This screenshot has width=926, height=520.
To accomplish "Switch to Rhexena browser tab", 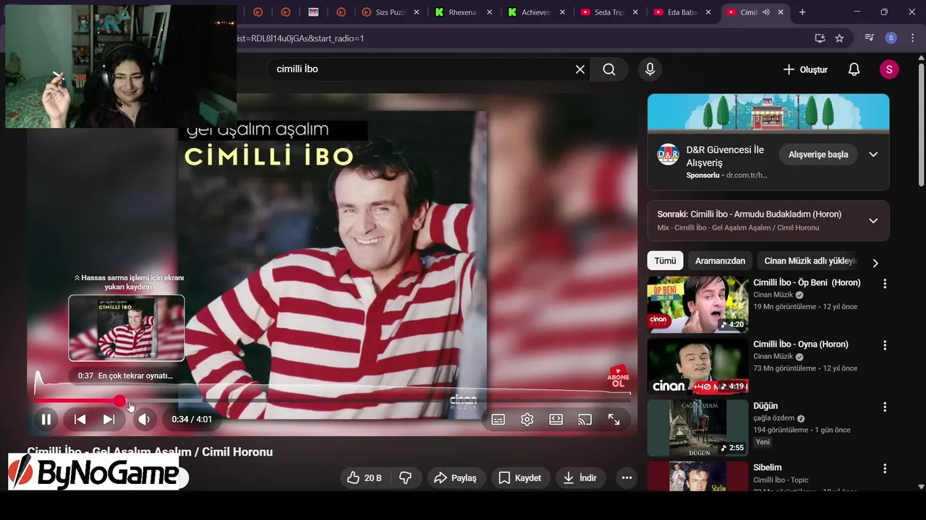I will pyautogui.click(x=462, y=12).
